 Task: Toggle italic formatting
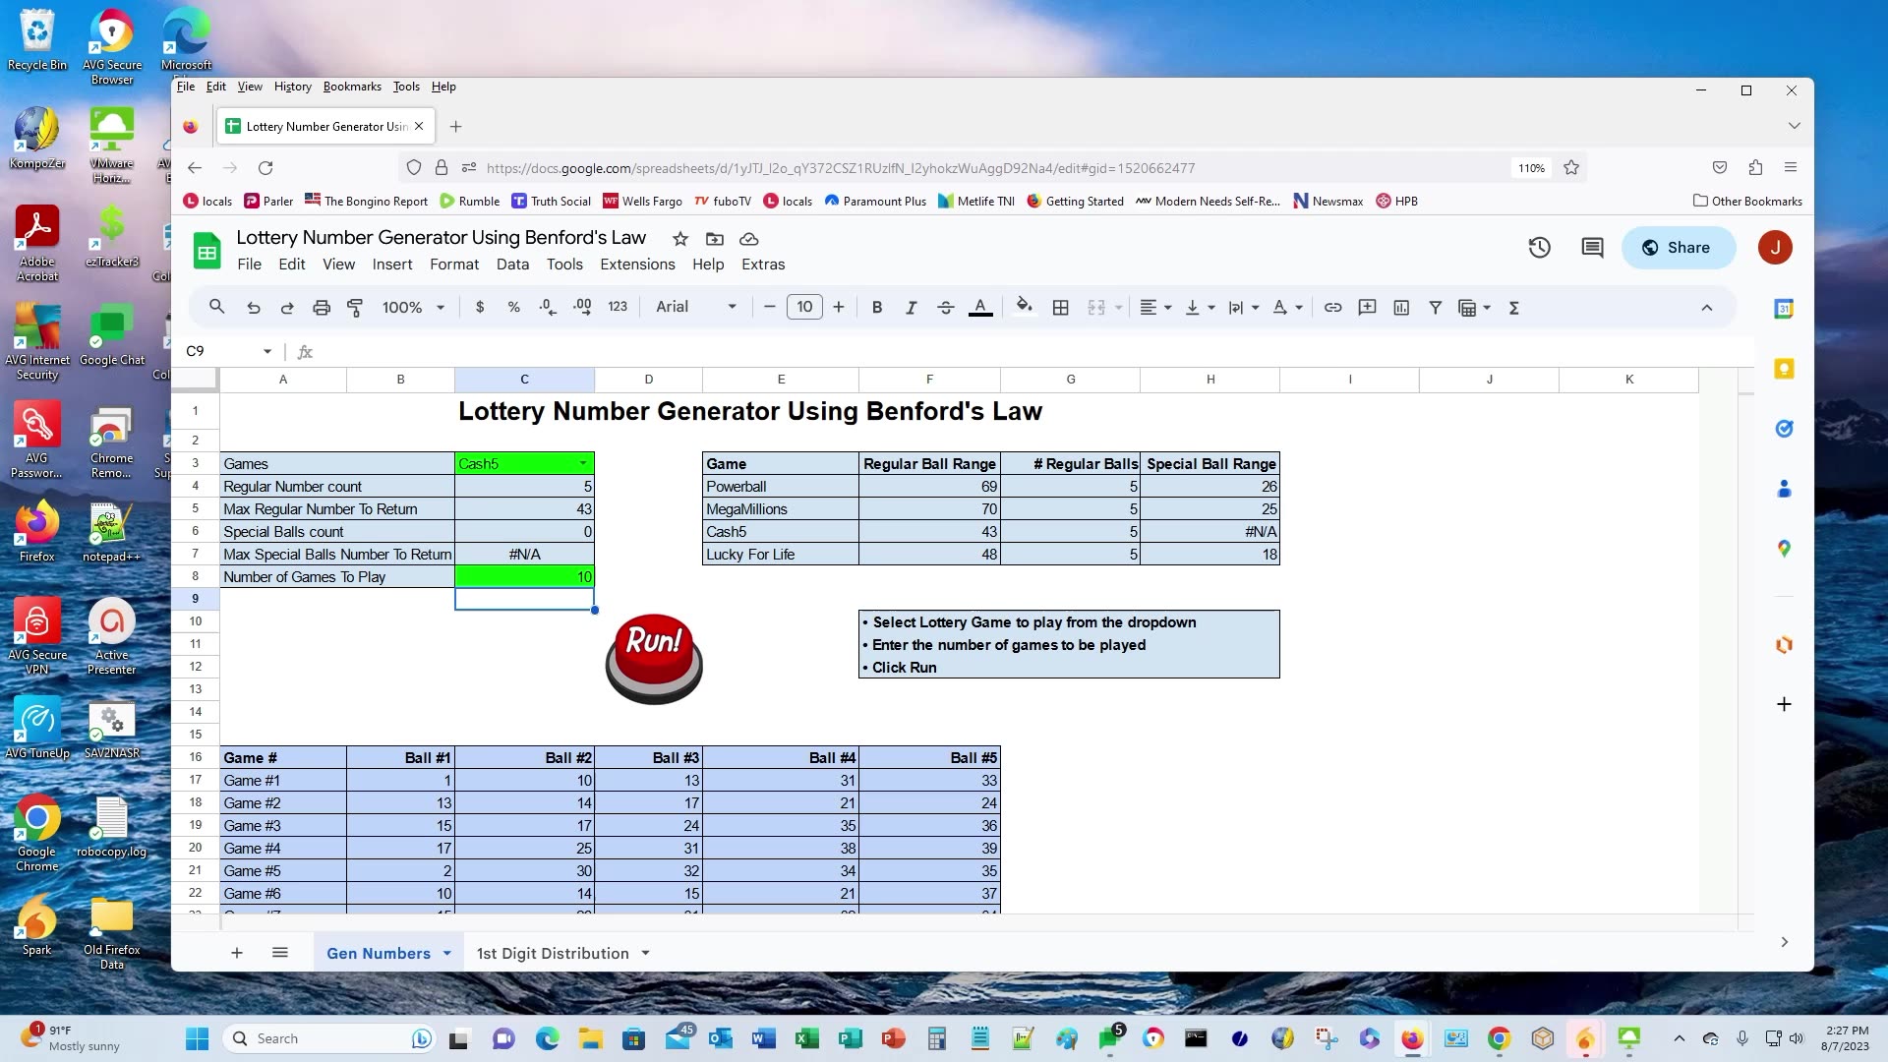911,307
